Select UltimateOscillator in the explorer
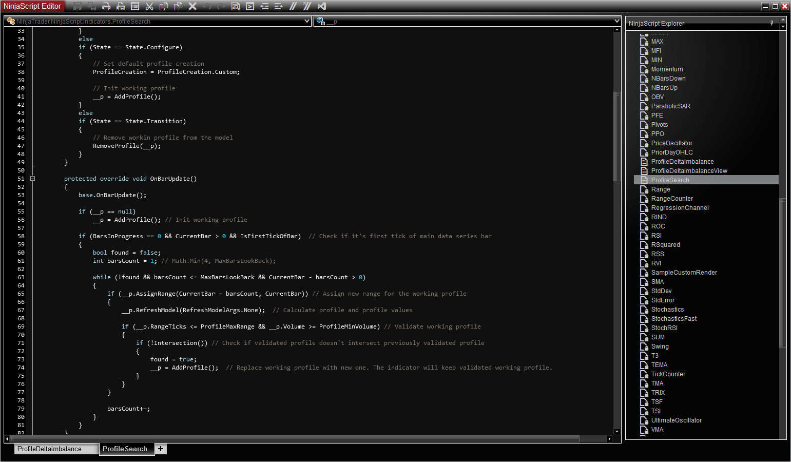The height and width of the screenshot is (462, 791). [676, 420]
